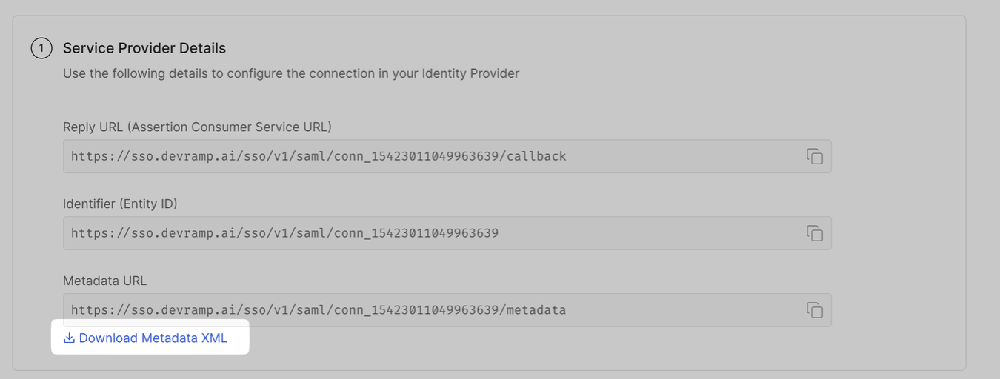This screenshot has height=379, width=1000.
Task: Copy the Identifier (Entity ID) value
Action: click(x=814, y=233)
